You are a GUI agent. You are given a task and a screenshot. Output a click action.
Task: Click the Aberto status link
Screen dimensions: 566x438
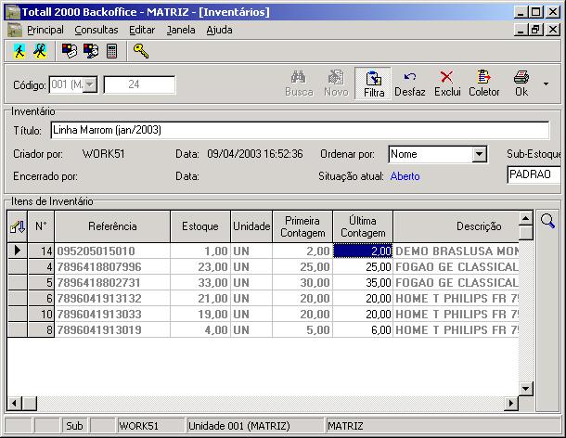coord(405,174)
